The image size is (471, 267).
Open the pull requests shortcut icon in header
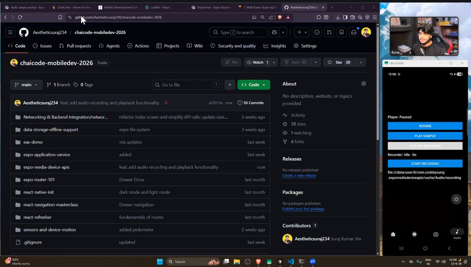pyautogui.click(x=329, y=32)
